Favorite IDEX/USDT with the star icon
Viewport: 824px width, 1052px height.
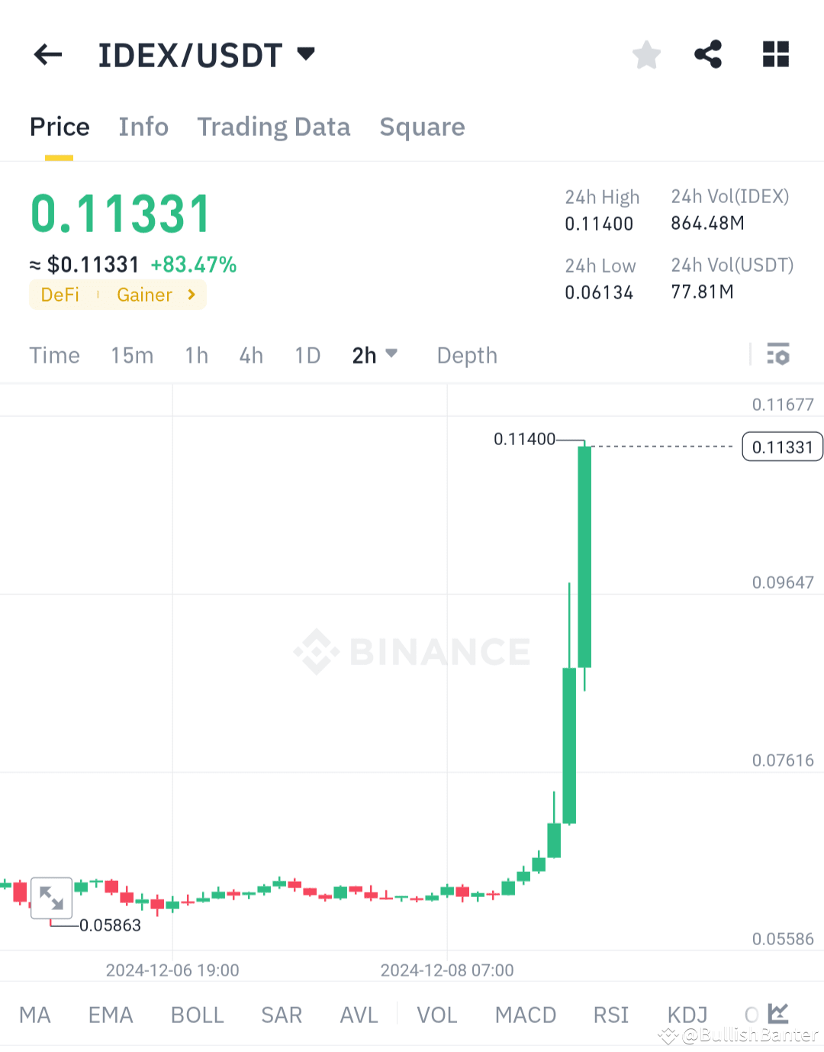646,54
